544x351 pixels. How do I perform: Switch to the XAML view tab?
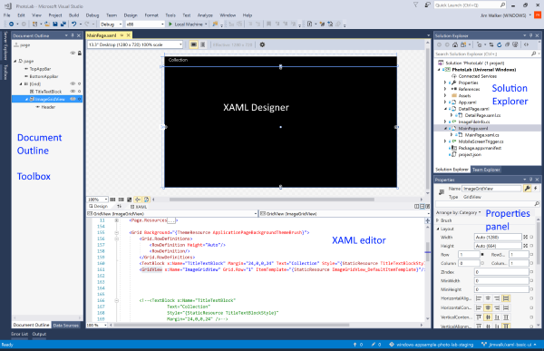pos(139,207)
